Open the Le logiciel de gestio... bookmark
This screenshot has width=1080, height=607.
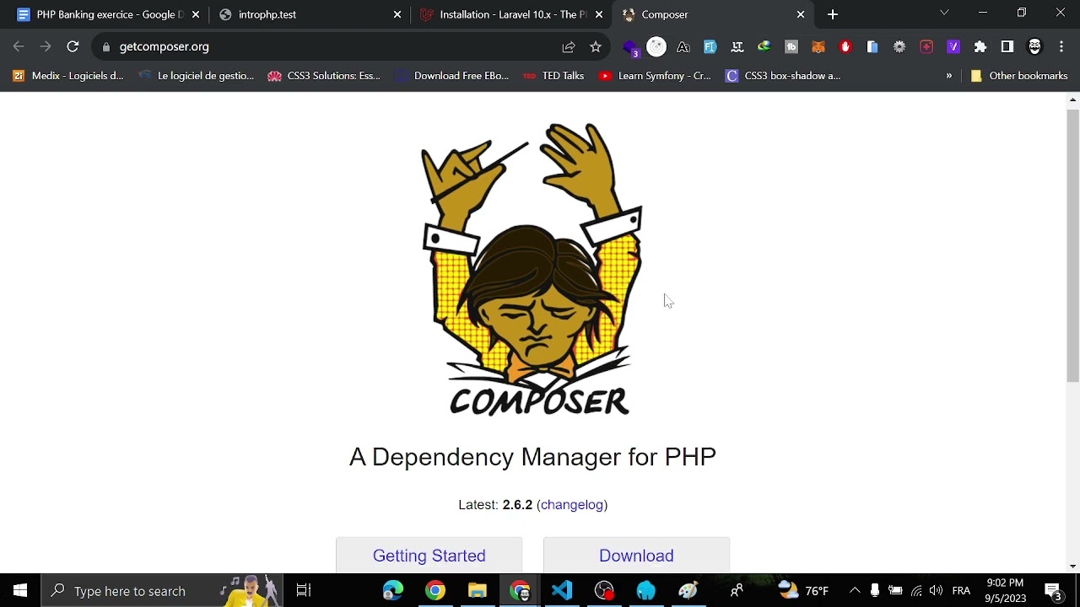196,76
